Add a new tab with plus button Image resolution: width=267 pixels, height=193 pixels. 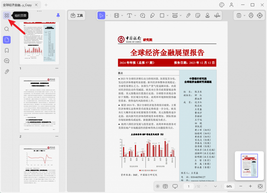pyautogui.click(x=46, y=5)
